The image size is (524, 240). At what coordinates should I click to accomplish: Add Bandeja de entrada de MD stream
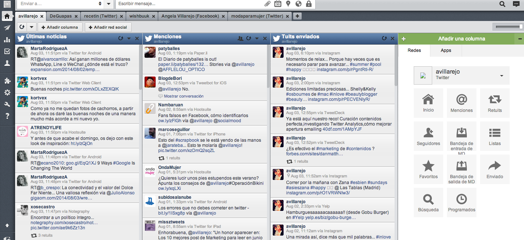[x=461, y=137]
